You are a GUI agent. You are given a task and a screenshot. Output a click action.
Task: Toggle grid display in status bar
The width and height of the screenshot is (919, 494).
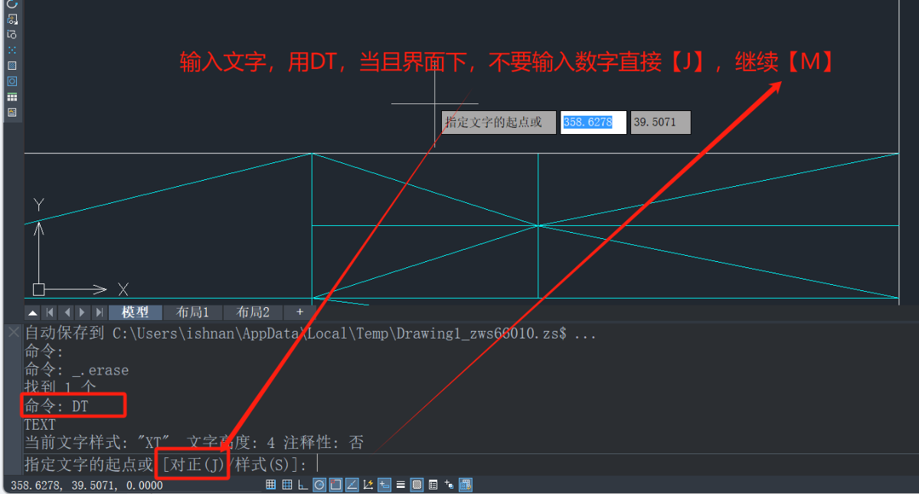click(286, 485)
